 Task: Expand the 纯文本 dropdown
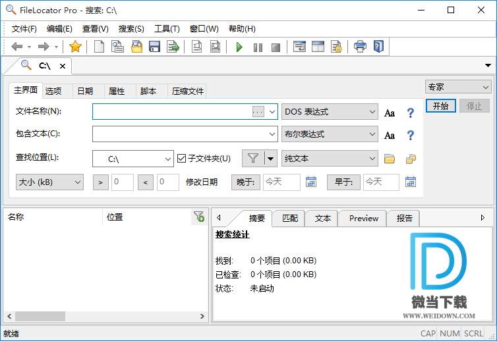[x=330, y=158]
